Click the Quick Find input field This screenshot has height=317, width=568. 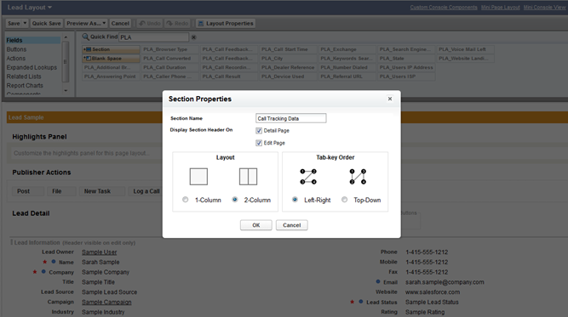click(x=154, y=37)
